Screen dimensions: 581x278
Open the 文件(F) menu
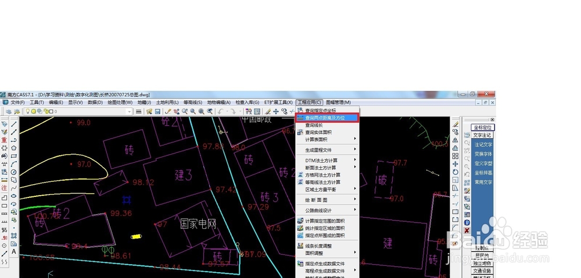pos(17,103)
